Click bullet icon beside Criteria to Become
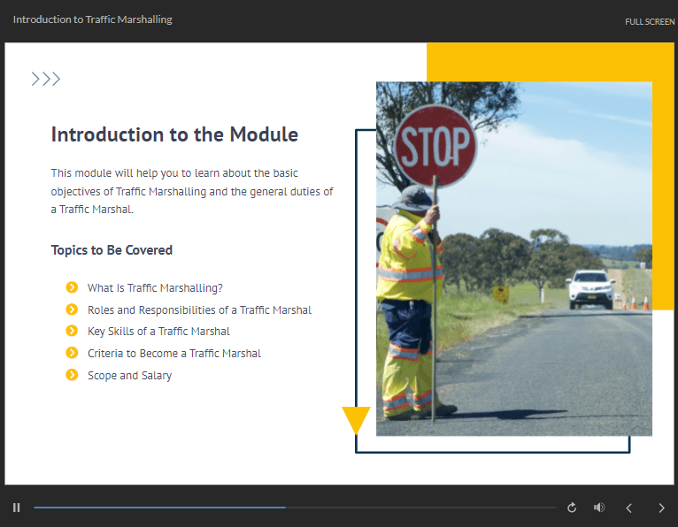 72,353
